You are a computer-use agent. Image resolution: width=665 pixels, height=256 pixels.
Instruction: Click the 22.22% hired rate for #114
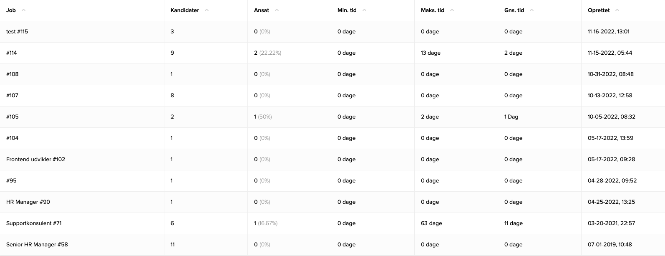pyautogui.click(x=270, y=53)
